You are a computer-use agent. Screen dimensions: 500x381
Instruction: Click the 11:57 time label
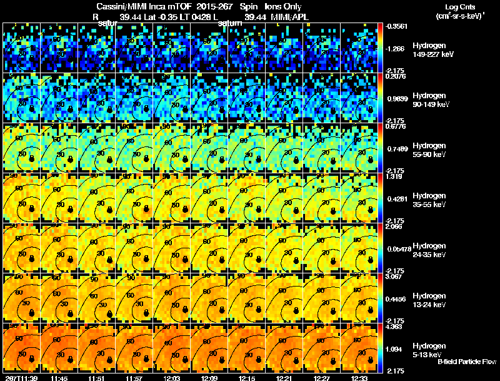coord(134,378)
